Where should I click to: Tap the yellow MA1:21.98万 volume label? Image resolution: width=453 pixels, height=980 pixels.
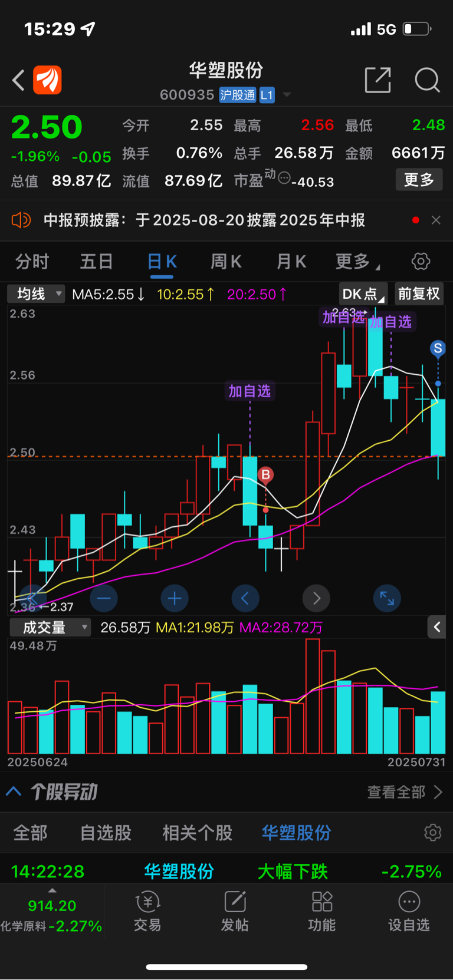click(x=195, y=628)
